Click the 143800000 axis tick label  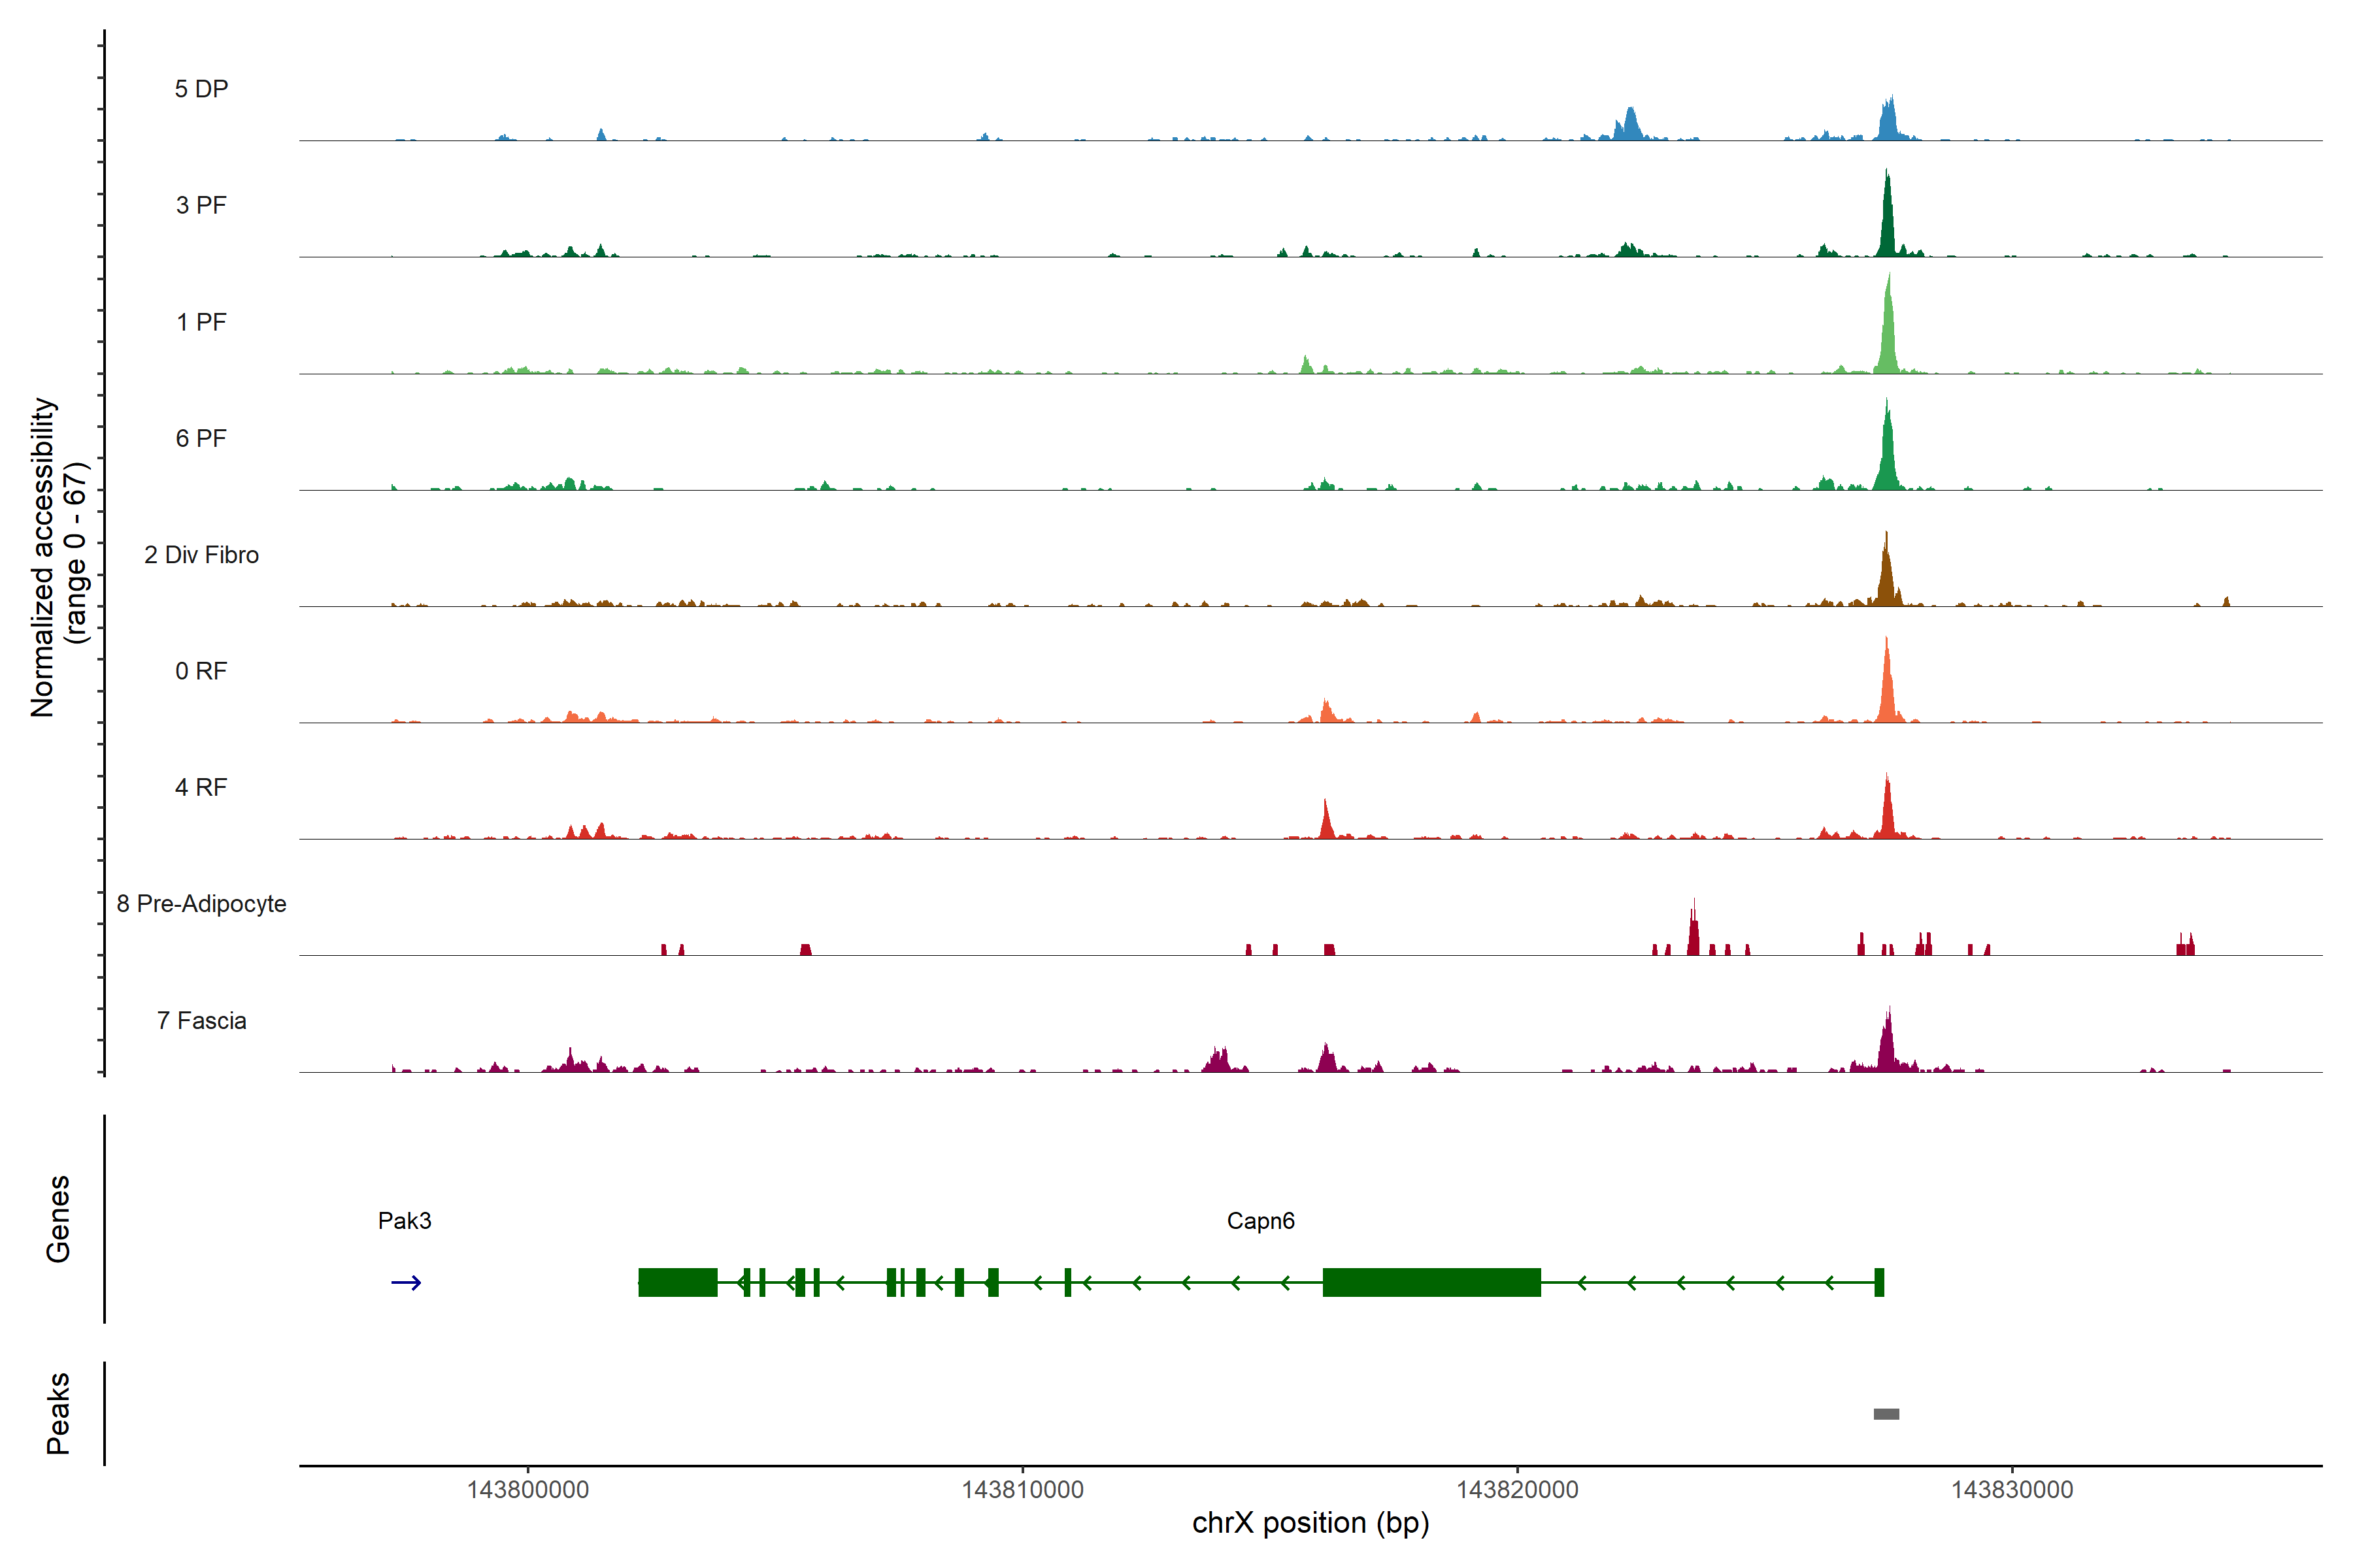point(527,1490)
